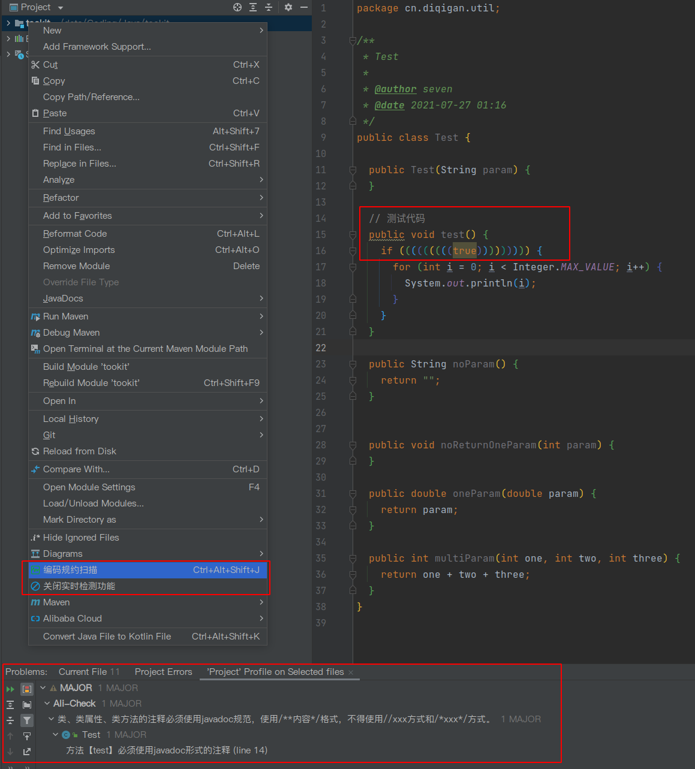Switch to Current File tab
695x769 pixels.
[89, 672]
